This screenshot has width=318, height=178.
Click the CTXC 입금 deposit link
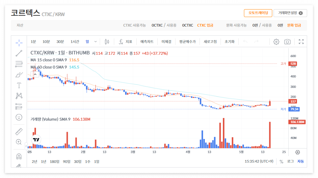point(205,25)
